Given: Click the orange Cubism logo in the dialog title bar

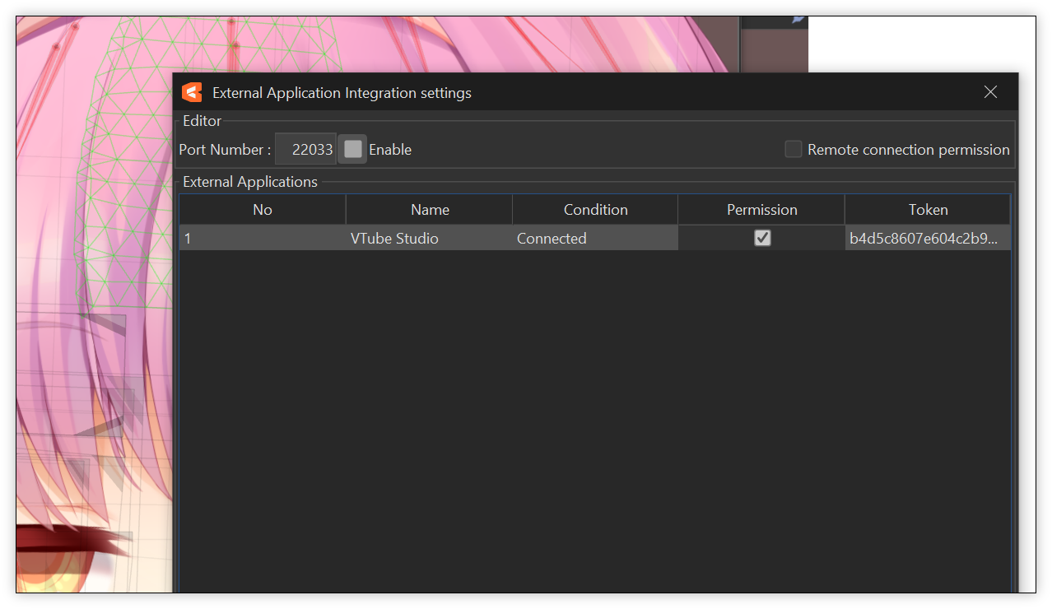Looking at the screenshot, I should coord(192,92).
